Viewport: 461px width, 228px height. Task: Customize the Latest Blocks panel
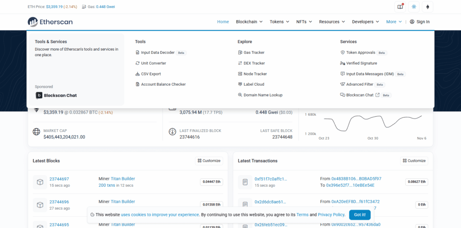pyautogui.click(x=209, y=161)
